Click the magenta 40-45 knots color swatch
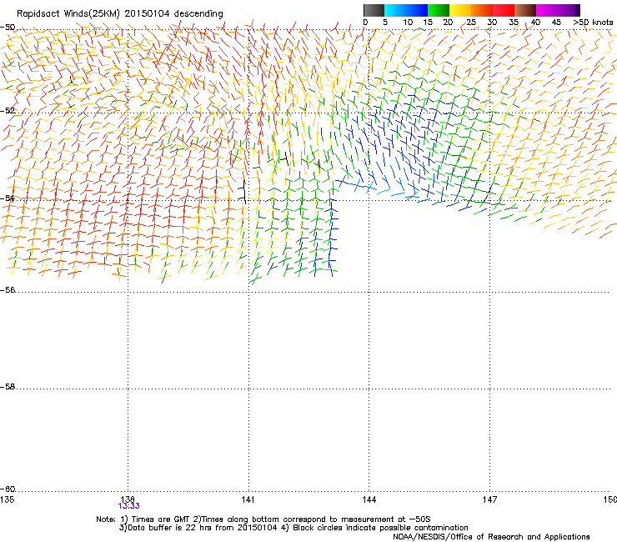617x542 pixels. (x=547, y=10)
